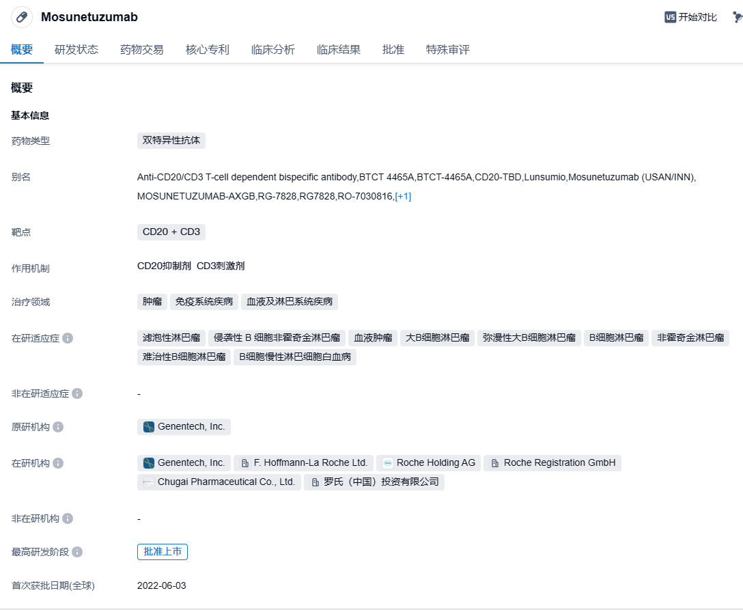The height and width of the screenshot is (610, 743).
Task: Open the 特殊审评 tab
Action: coord(448,49)
